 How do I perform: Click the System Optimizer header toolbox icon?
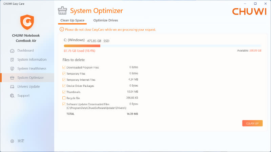point(62,11)
